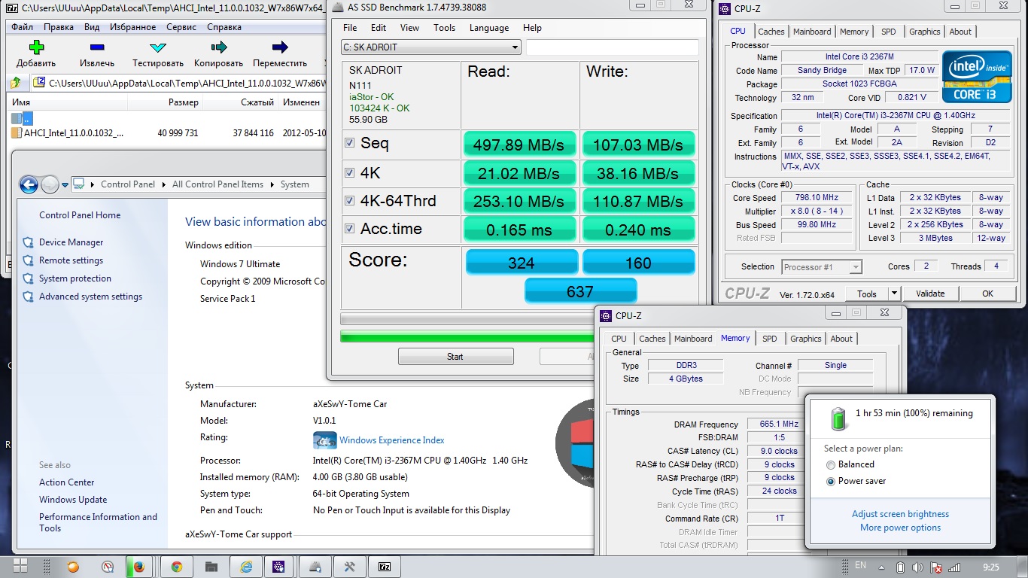Open Google Chrome from the taskbar

click(x=176, y=567)
